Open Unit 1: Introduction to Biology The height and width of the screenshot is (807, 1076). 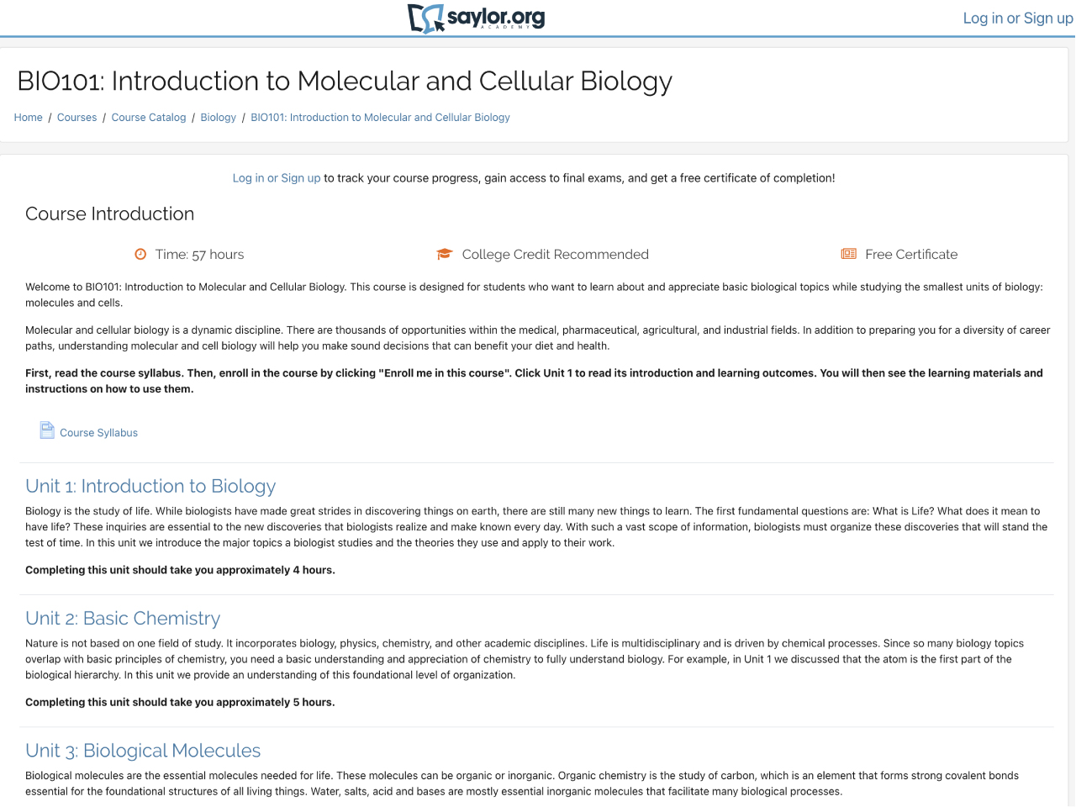(150, 486)
